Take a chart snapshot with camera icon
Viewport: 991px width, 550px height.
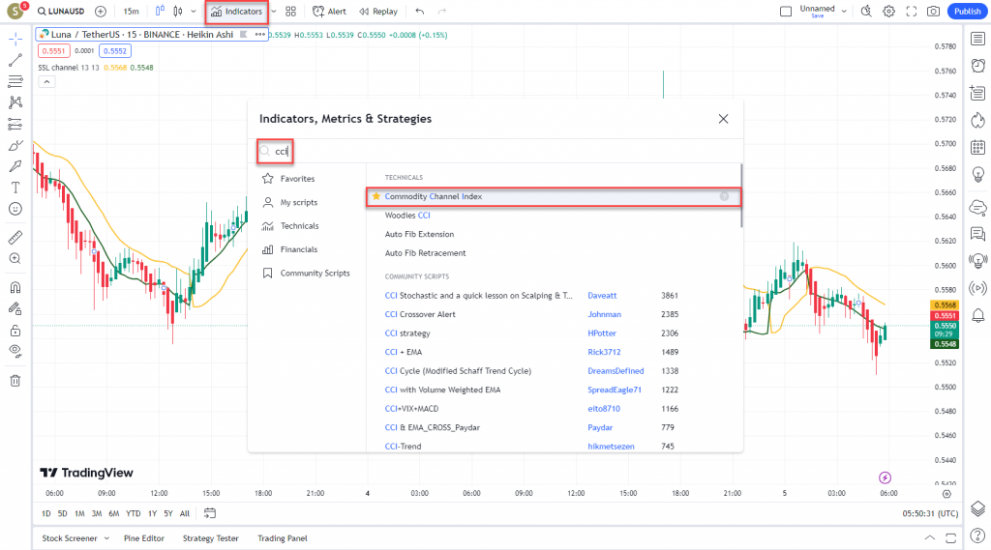tap(933, 12)
